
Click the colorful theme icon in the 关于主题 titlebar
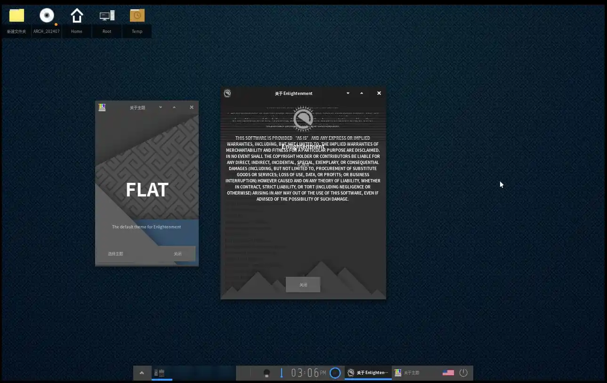point(102,108)
